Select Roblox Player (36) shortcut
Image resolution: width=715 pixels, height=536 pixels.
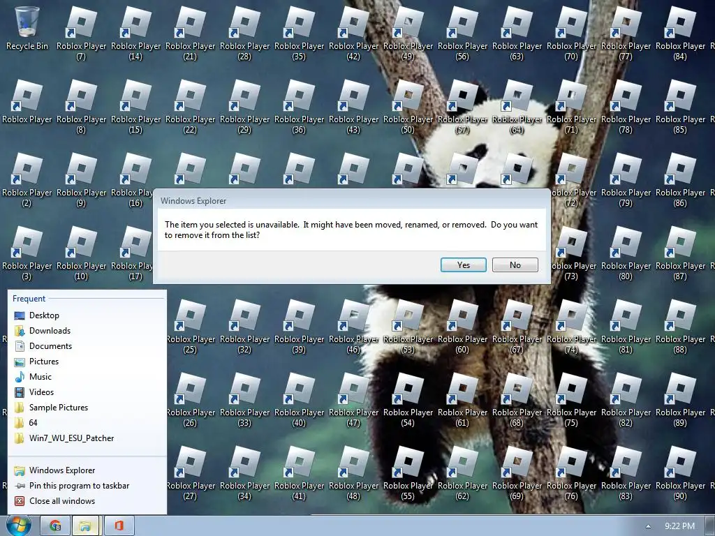(299, 106)
